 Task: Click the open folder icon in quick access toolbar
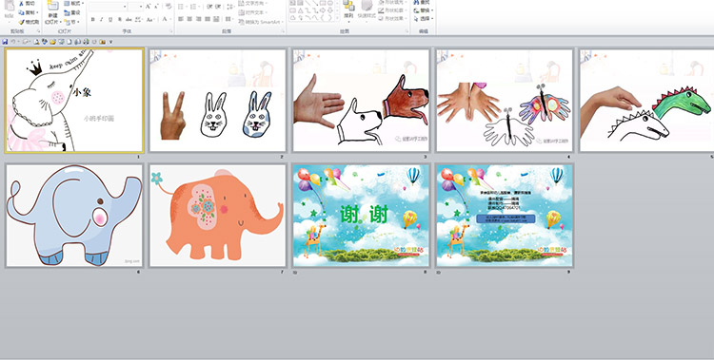[52, 42]
